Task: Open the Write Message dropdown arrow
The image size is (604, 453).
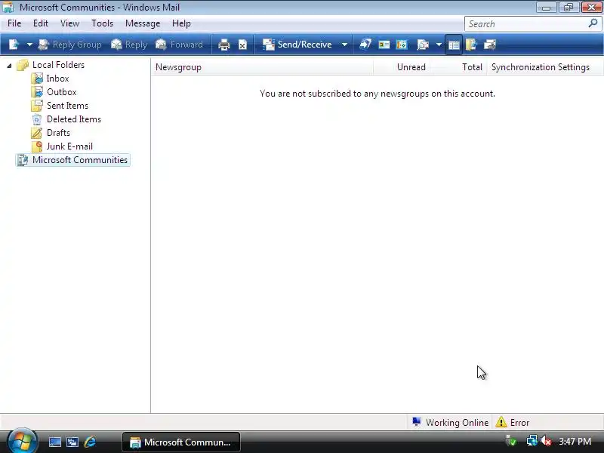Action: tap(29, 45)
